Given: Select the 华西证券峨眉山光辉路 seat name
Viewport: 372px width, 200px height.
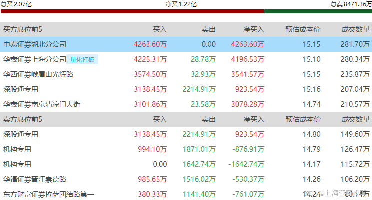Looking at the screenshot, I should click(x=38, y=74).
